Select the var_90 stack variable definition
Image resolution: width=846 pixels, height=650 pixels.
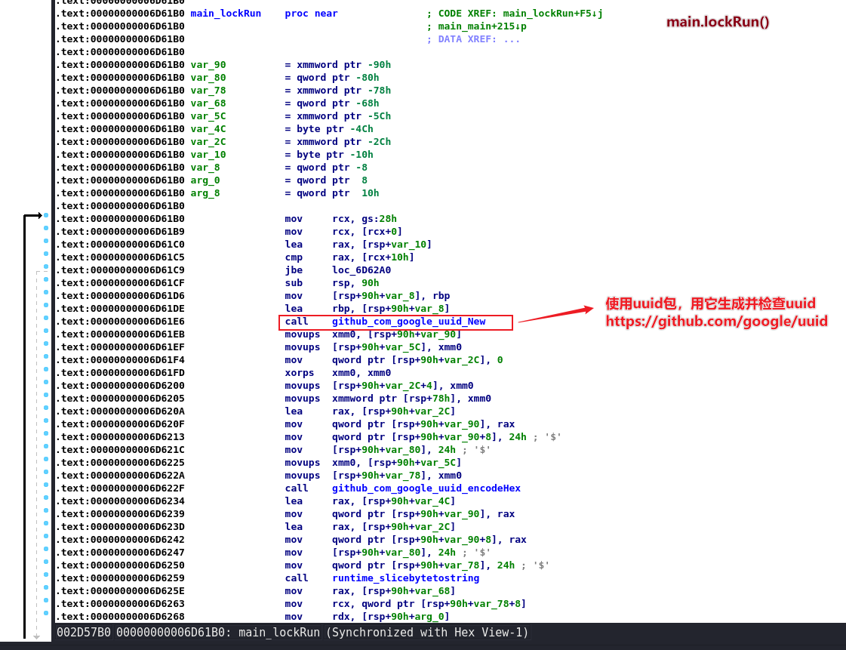(208, 65)
